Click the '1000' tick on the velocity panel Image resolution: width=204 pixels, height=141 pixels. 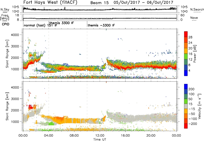coord(15,122)
